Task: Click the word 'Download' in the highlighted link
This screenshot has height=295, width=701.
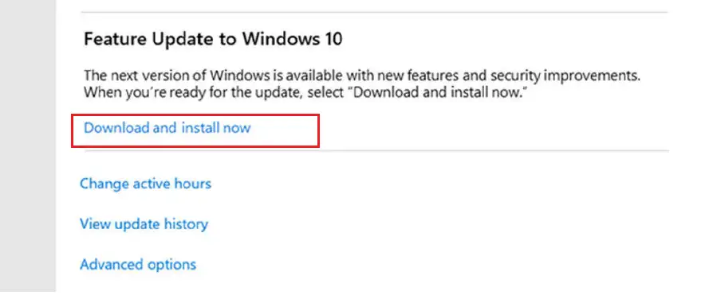Action: pos(116,128)
